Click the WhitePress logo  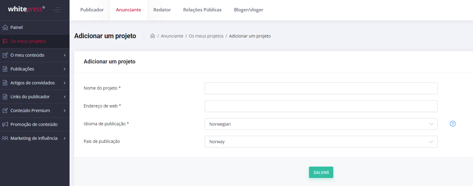click(x=26, y=9)
